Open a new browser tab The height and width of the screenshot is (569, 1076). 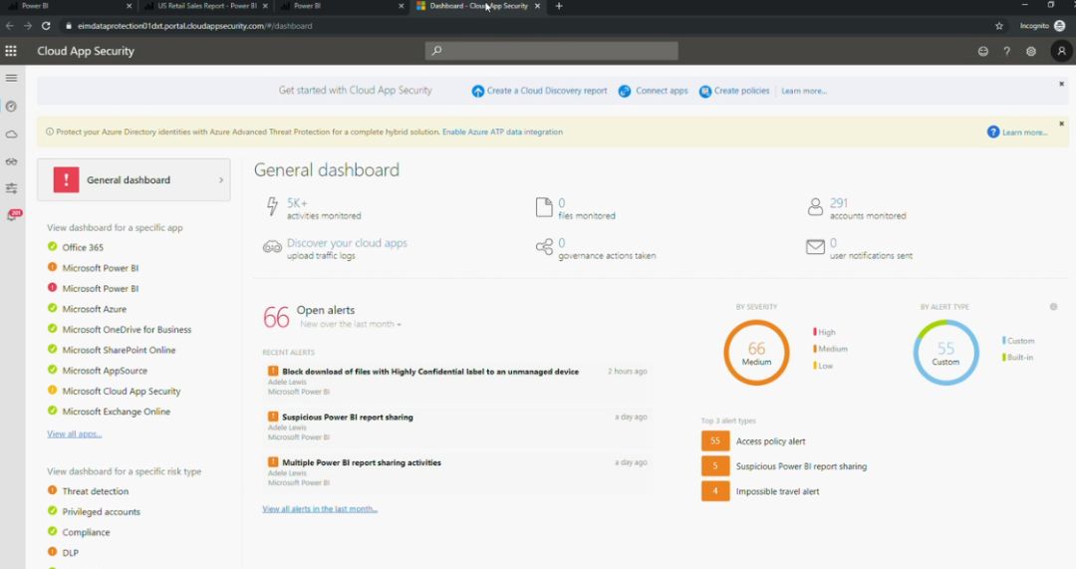pyautogui.click(x=559, y=6)
